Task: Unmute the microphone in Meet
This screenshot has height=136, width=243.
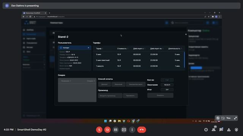Action: point(99,130)
